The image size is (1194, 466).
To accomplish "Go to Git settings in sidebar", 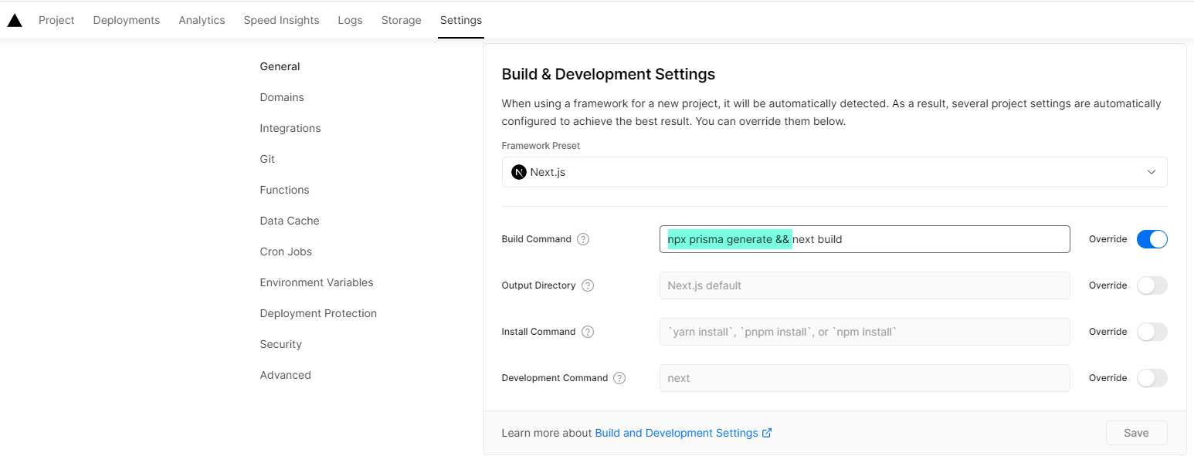I will point(267,159).
